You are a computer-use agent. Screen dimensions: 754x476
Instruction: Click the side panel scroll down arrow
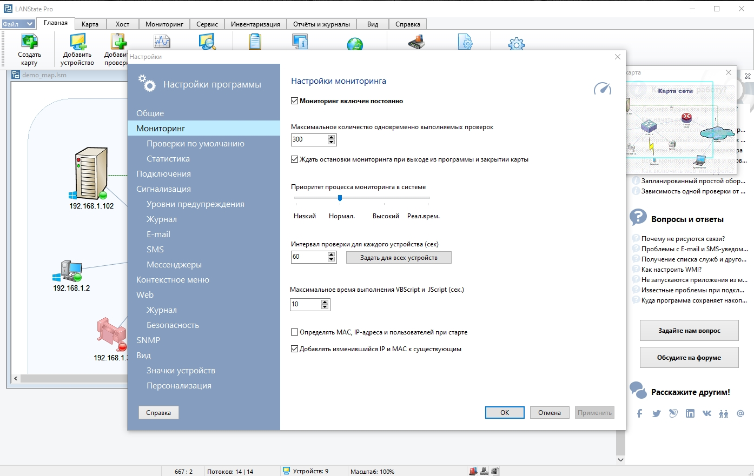pyautogui.click(x=620, y=460)
